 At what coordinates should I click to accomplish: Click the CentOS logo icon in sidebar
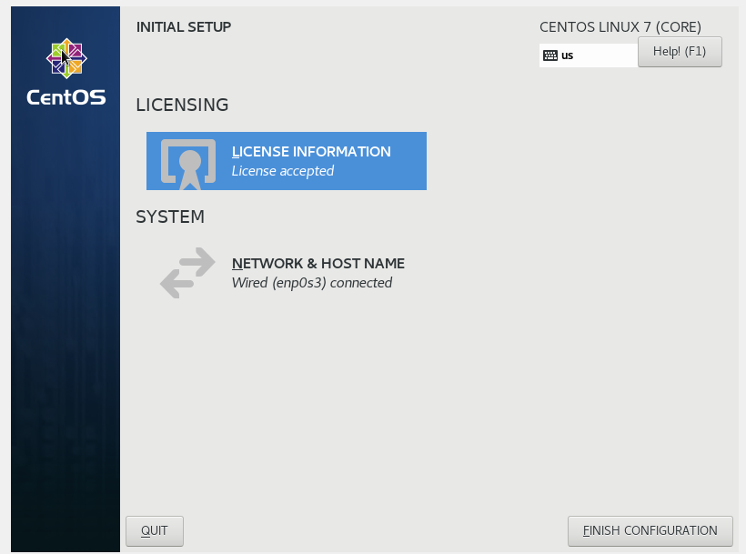pyautogui.click(x=66, y=58)
